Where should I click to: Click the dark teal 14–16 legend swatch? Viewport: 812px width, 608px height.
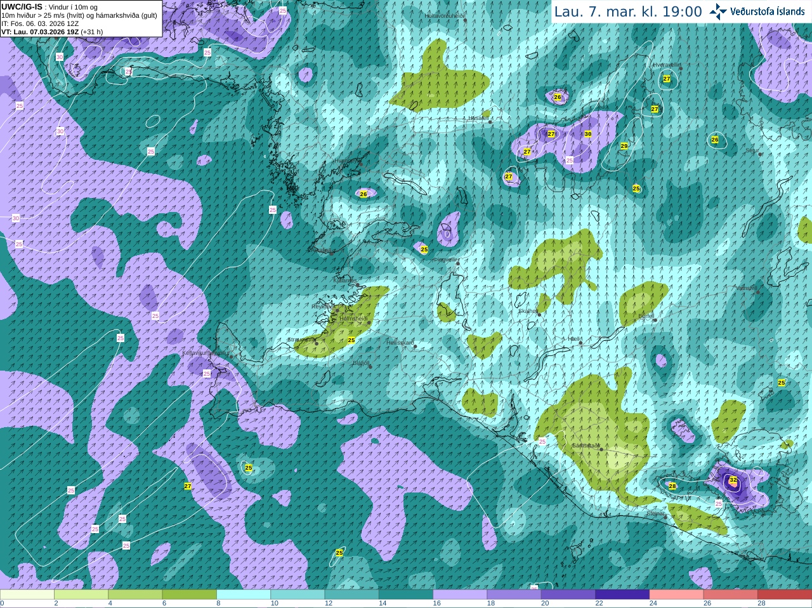pyautogui.click(x=406, y=595)
